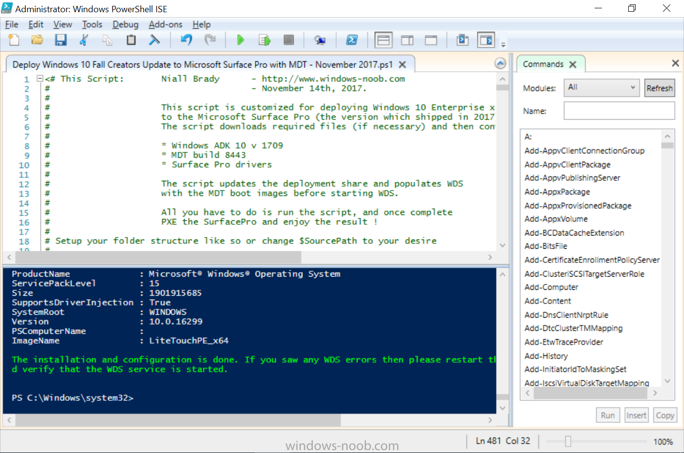Open the Edit menu
684x453 pixels.
pyautogui.click(x=36, y=24)
